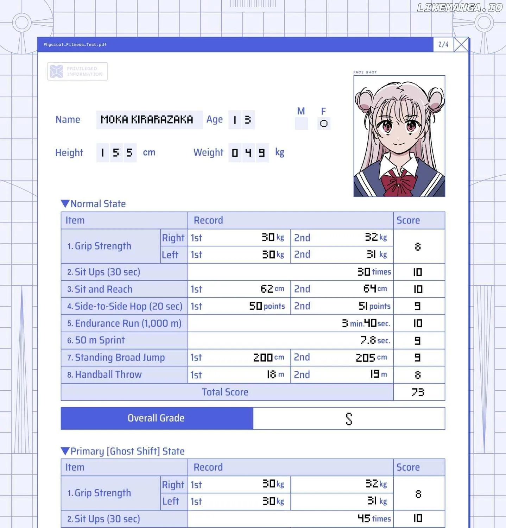Image resolution: width=506 pixels, height=528 pixels.
Task: Select the 62 cm first sit and reach record
Action: point(272,289)
